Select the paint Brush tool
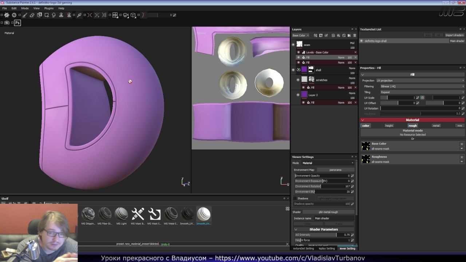 [x=25, y=15]
